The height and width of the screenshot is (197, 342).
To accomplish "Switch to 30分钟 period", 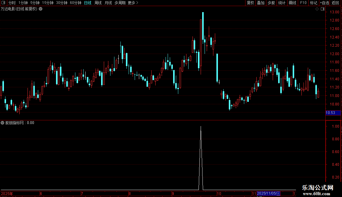I will (62, 3).
